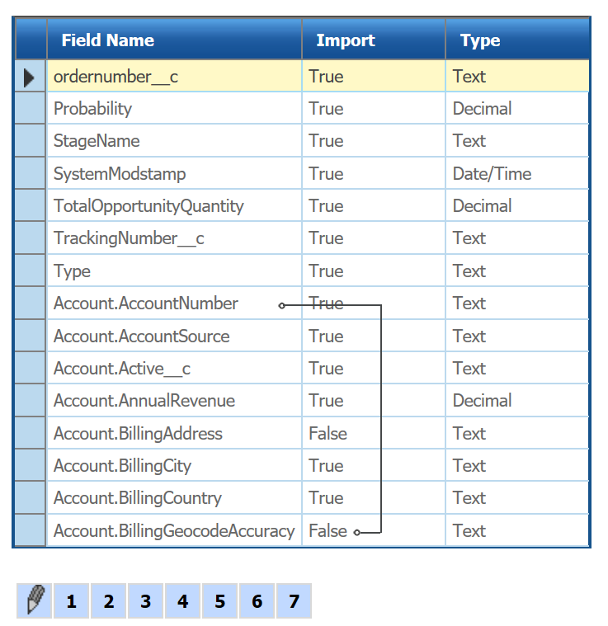Select the StageName row header
608x626 pixels.
coord(31,141)
